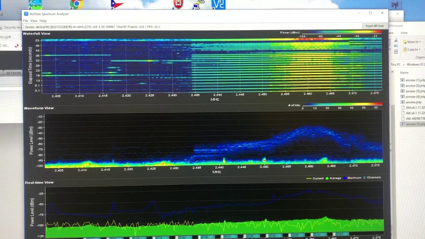Screen dimensions: 425x239
Task: Select the View tab in File Explorer
Action: pyautogui.click(x=404, y=33)
